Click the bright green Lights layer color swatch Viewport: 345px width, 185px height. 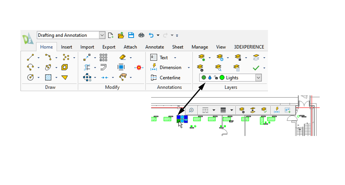tap(222, 78)
